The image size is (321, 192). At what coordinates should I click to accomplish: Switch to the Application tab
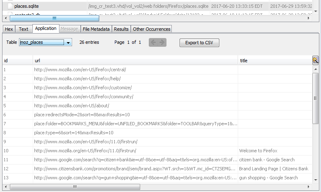click(x=46, y=28)
